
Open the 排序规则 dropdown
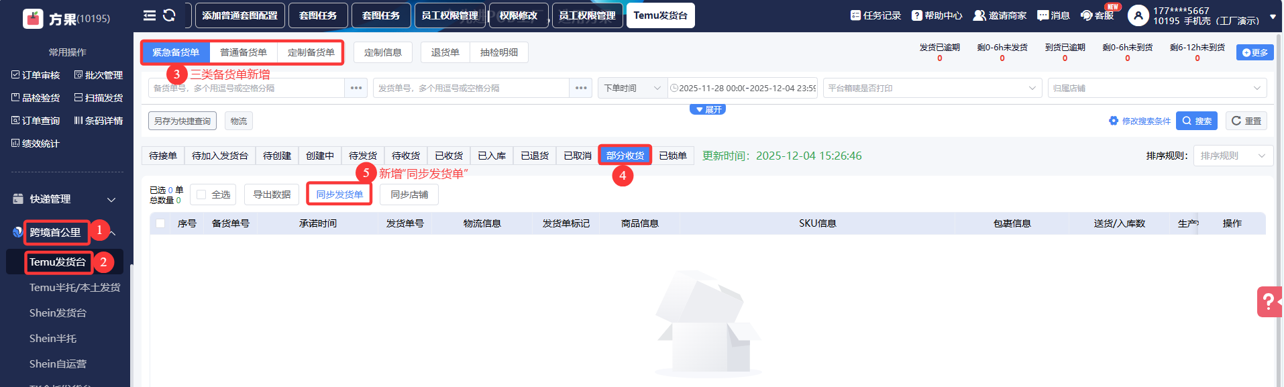1232,156
